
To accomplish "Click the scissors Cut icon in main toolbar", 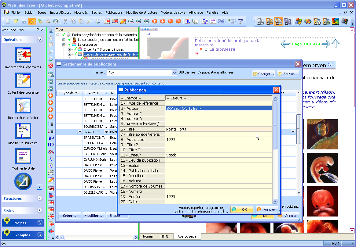I will click(65, 21).
